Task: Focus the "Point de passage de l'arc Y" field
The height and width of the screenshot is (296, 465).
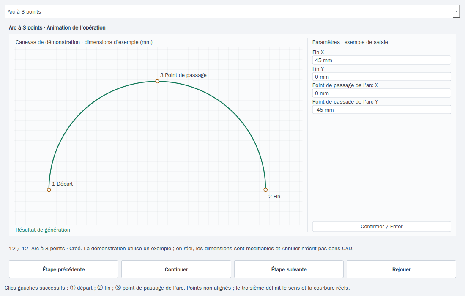Action: [382, 110]
